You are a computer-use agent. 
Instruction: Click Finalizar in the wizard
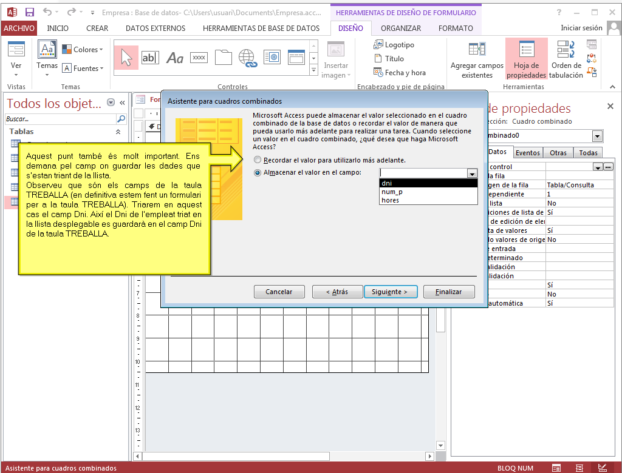click(x=449, y=292)
